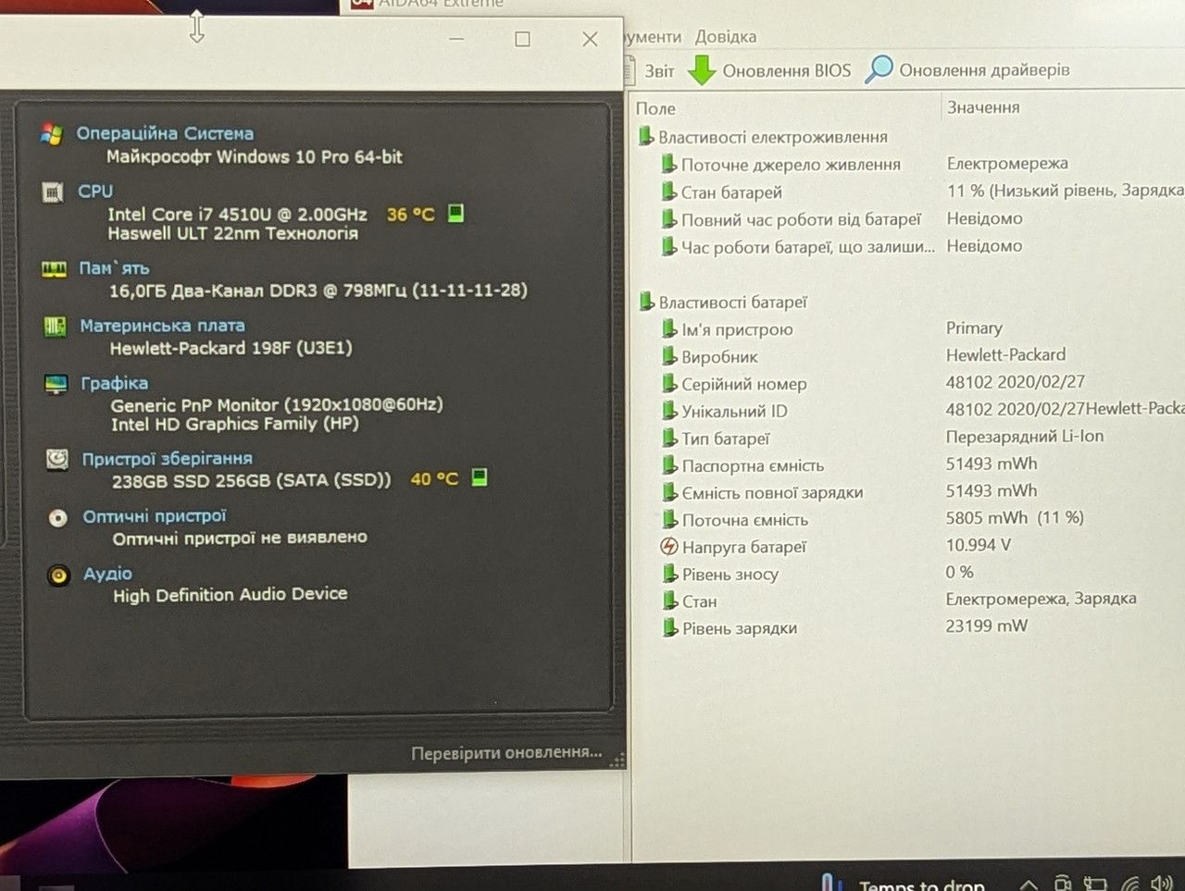1185x891 pixels.
Task: Click the Перевірити оновлення... link in Speccy
Action: (506, 753)
